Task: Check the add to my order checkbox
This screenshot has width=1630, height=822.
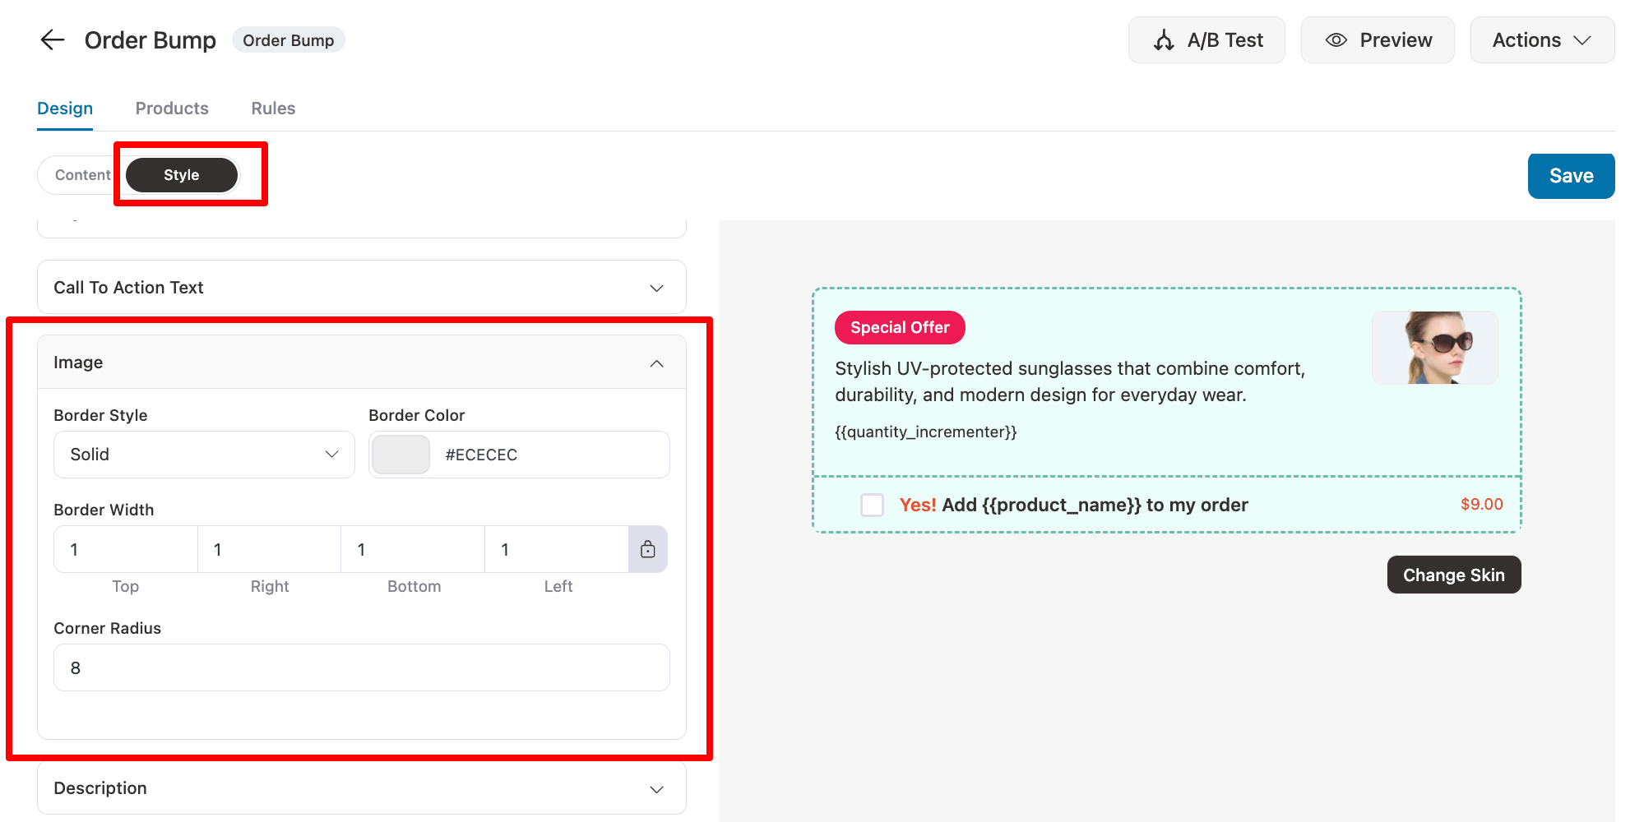Action: tap(872, 505)
